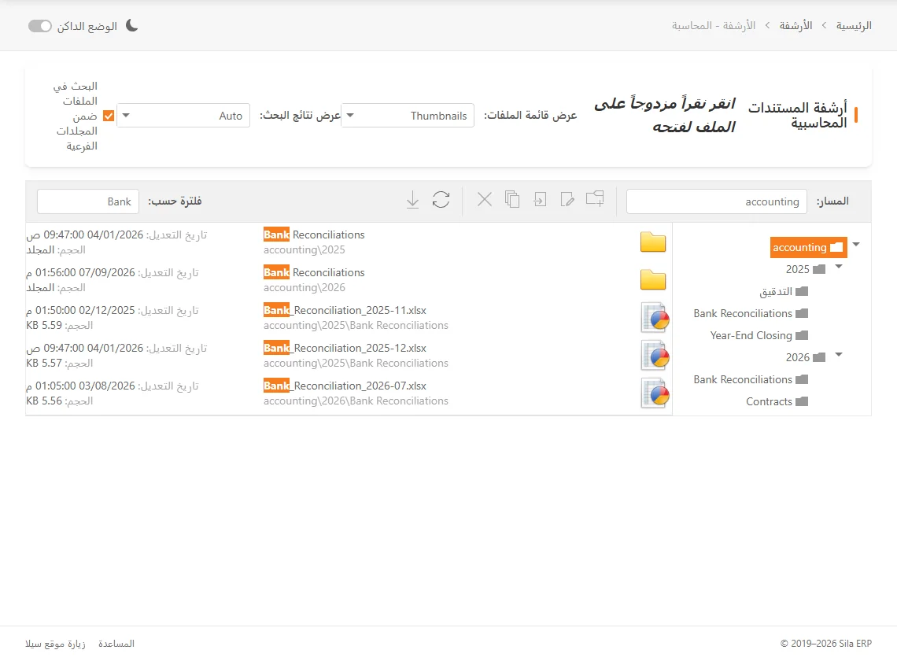Click folder glyph beside 2026 tree node

click(819, 358)
